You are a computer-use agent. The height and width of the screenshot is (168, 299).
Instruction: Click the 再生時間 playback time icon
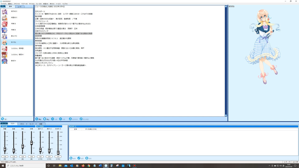tap(81, 119)
